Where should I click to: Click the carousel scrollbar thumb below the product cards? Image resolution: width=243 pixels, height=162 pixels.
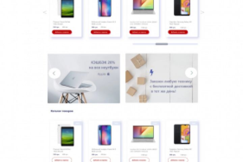[162, 44]
